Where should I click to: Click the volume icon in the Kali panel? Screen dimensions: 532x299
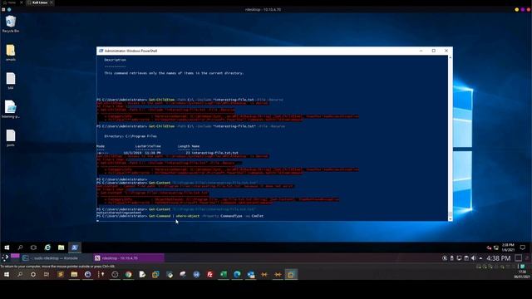point(474,258)
